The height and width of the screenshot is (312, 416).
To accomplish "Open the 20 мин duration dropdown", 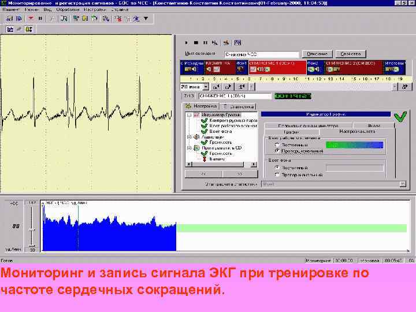I will [206, 87].
